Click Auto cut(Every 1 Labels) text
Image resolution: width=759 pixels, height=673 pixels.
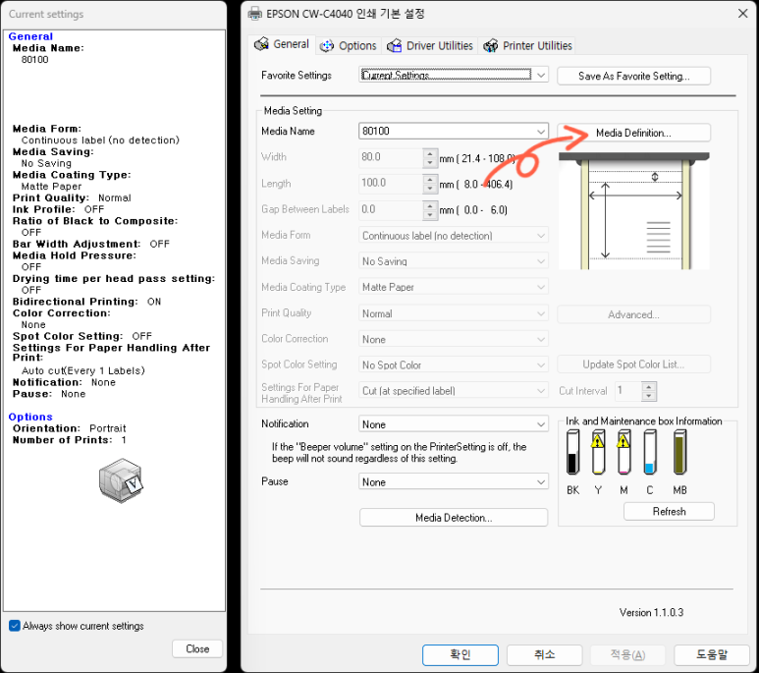(83, 370)
